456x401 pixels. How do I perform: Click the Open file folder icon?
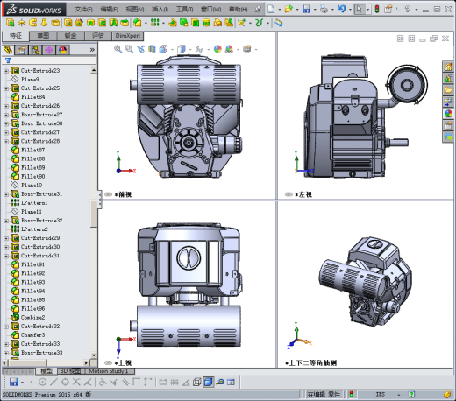point(289,9)
